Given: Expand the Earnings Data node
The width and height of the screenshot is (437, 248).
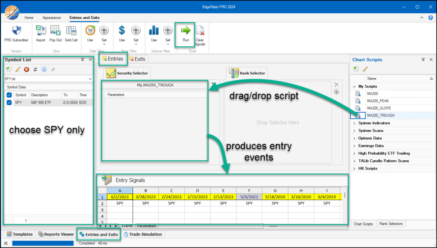Looking at the screenshot, I should (x=354, y=146).
